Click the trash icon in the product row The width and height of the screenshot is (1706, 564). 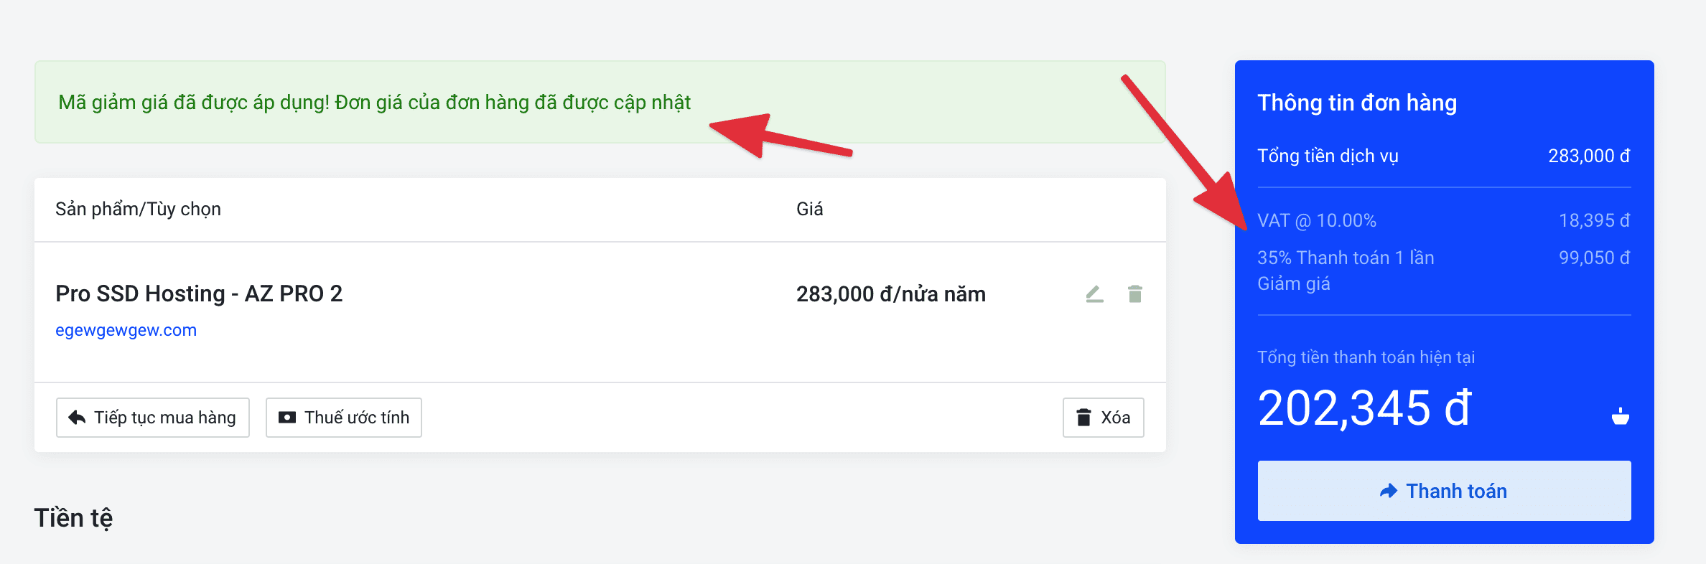coord(1134,294)
